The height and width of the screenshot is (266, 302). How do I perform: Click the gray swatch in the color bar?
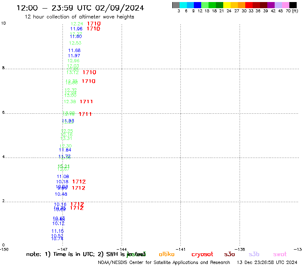pos(176,5)
